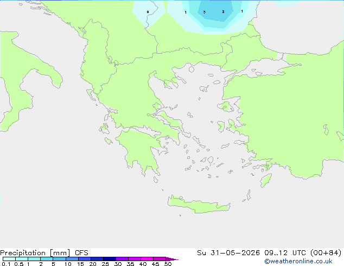Click the '40' legend scale label

click(x=143, y=264)
